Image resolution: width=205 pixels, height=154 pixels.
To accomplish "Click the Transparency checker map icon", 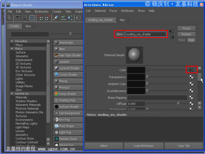I will (x=191, y=77).
